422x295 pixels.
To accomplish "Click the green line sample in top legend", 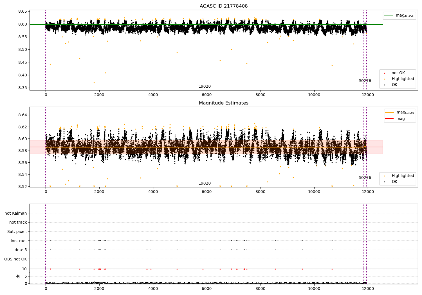I will (x=389, y=15).
